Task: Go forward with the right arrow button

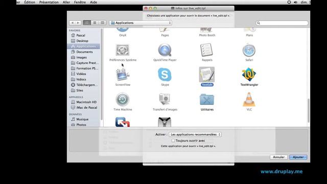Action: [78, 22]
